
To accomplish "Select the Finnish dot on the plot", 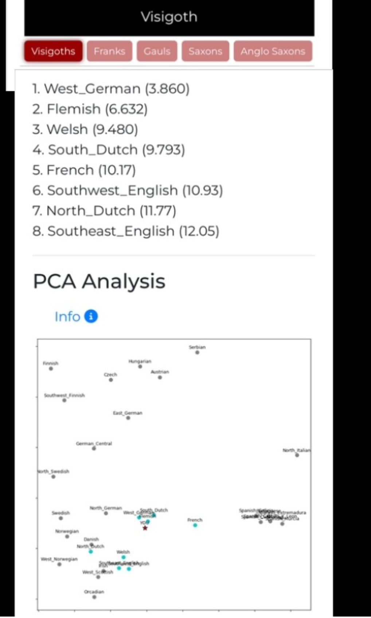I will click(x=51, y=368).
